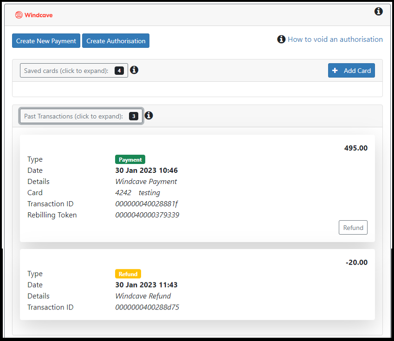Click the green Payment type badge
Image resolution: width=394 pixels, height=341 pixels.
pyautogui.click(x=130, y=159)
